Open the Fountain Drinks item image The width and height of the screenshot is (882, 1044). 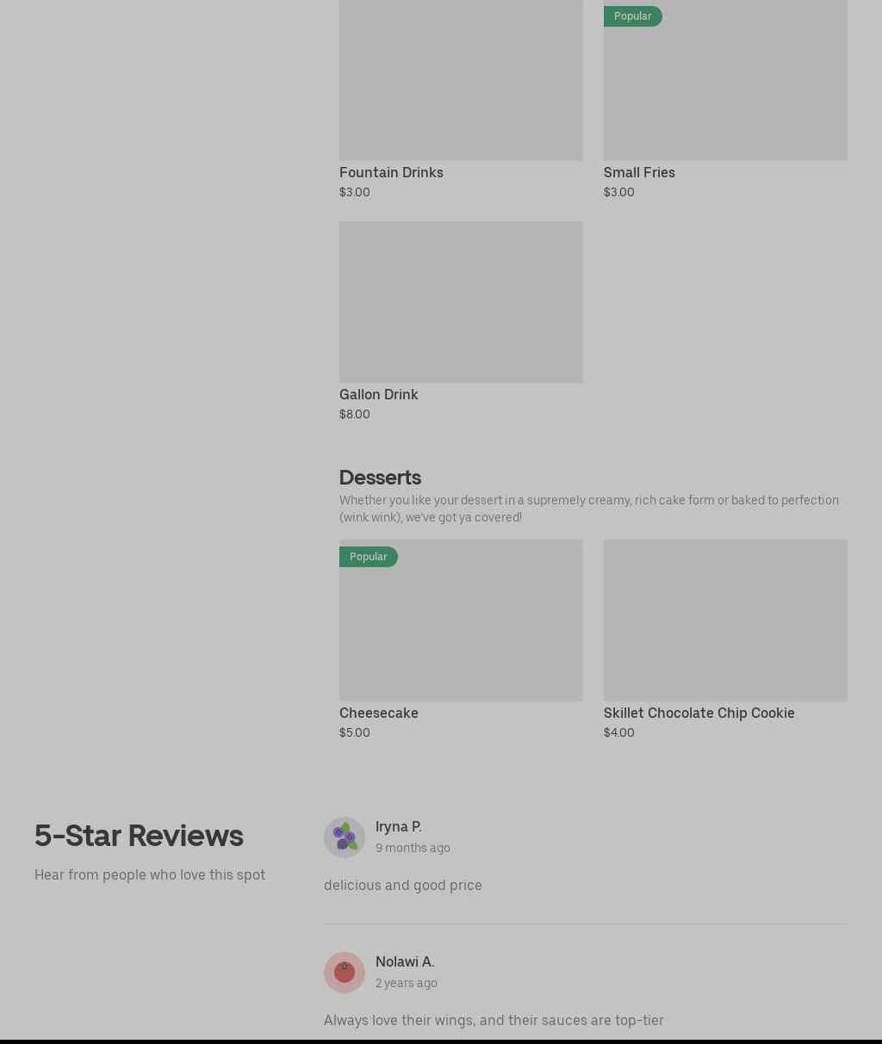461,80
